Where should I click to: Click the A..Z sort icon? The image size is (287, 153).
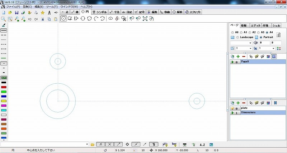(x=202, y=144)
